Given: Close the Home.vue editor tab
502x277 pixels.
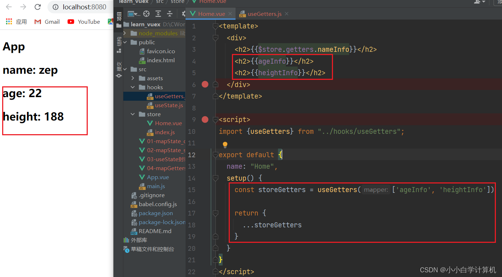Looking at the screenshot, I should tap(231, 14).
